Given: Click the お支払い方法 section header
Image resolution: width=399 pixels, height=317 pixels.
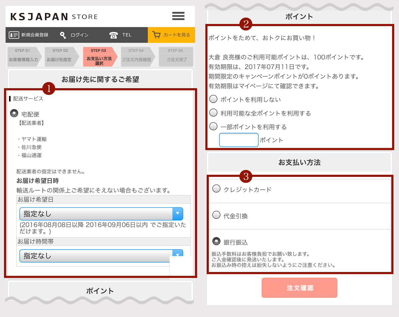Looking at the screenshot, I should (x=300, y=162).
